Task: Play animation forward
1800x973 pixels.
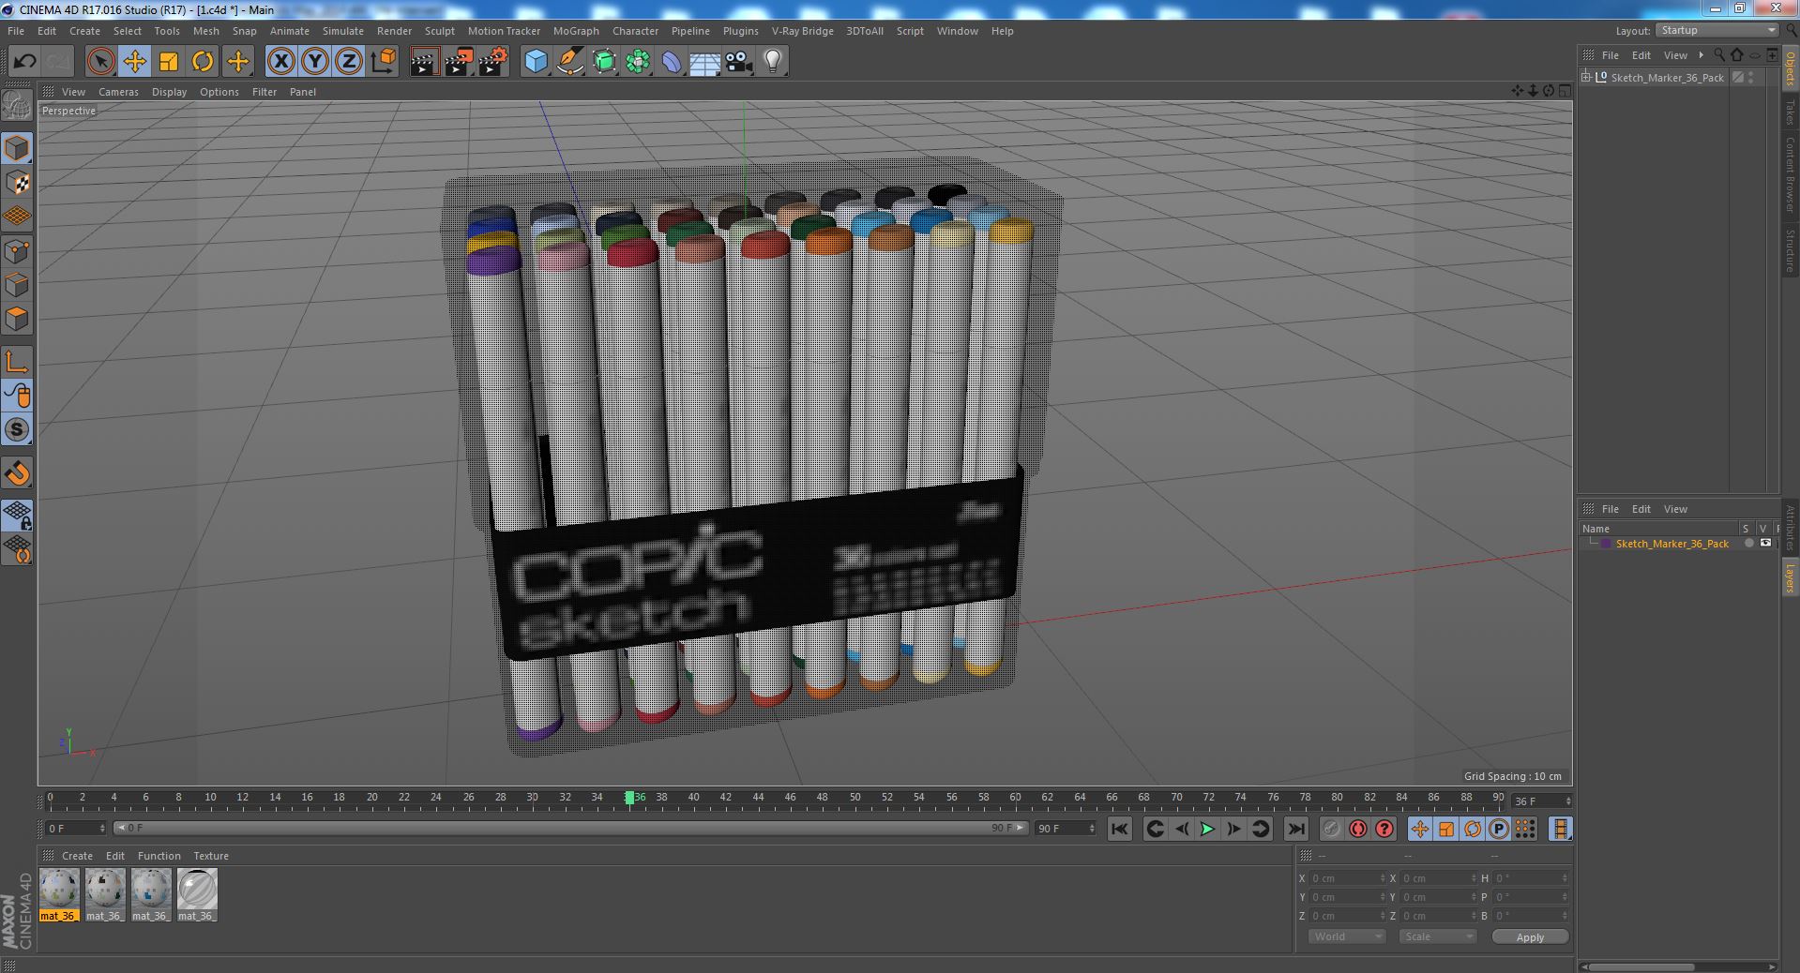Action: coord(1207,829)
